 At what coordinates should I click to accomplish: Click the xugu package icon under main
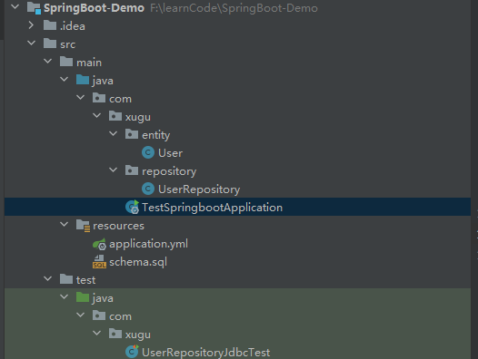click(115, 116)
